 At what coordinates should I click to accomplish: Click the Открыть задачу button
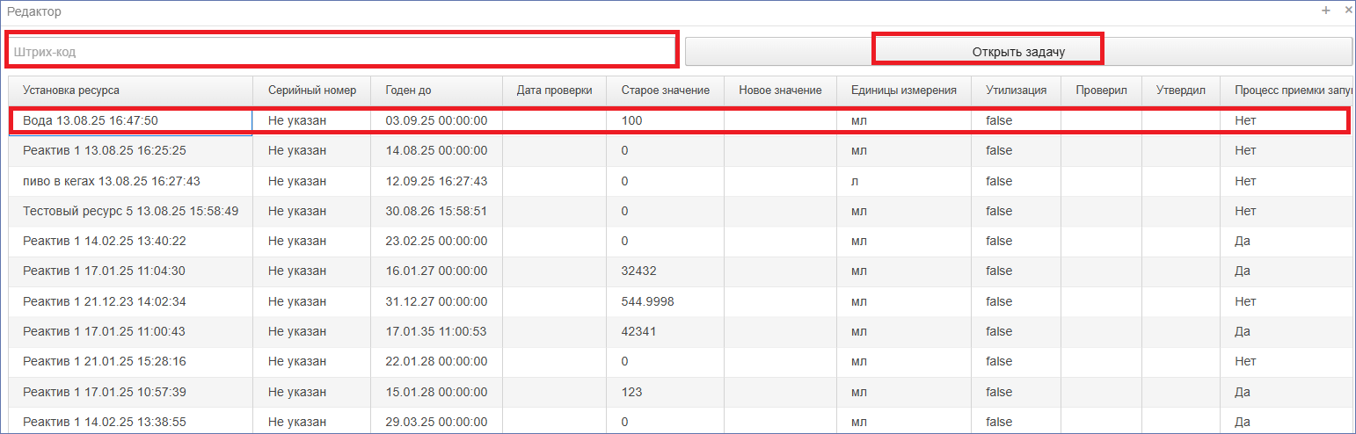click(x=1018, y=52)
